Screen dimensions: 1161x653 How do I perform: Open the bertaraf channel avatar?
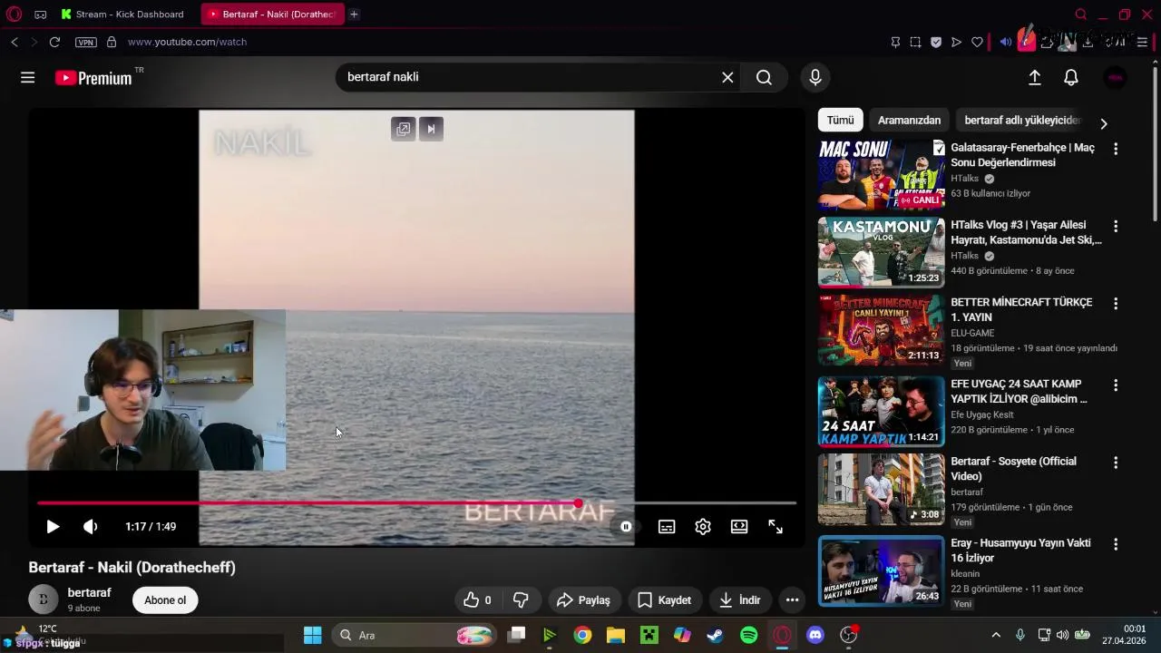[44, 599]
